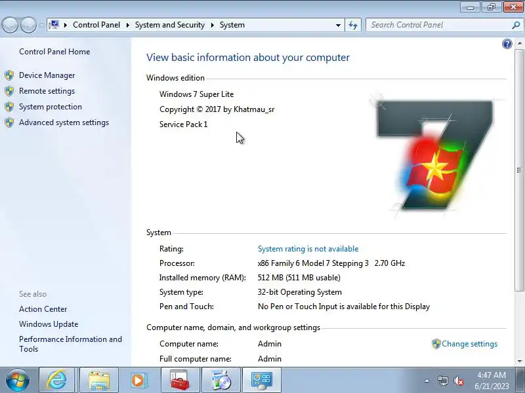
Task: Click the processor x86 Family 6 value
Action: (331, 263)
